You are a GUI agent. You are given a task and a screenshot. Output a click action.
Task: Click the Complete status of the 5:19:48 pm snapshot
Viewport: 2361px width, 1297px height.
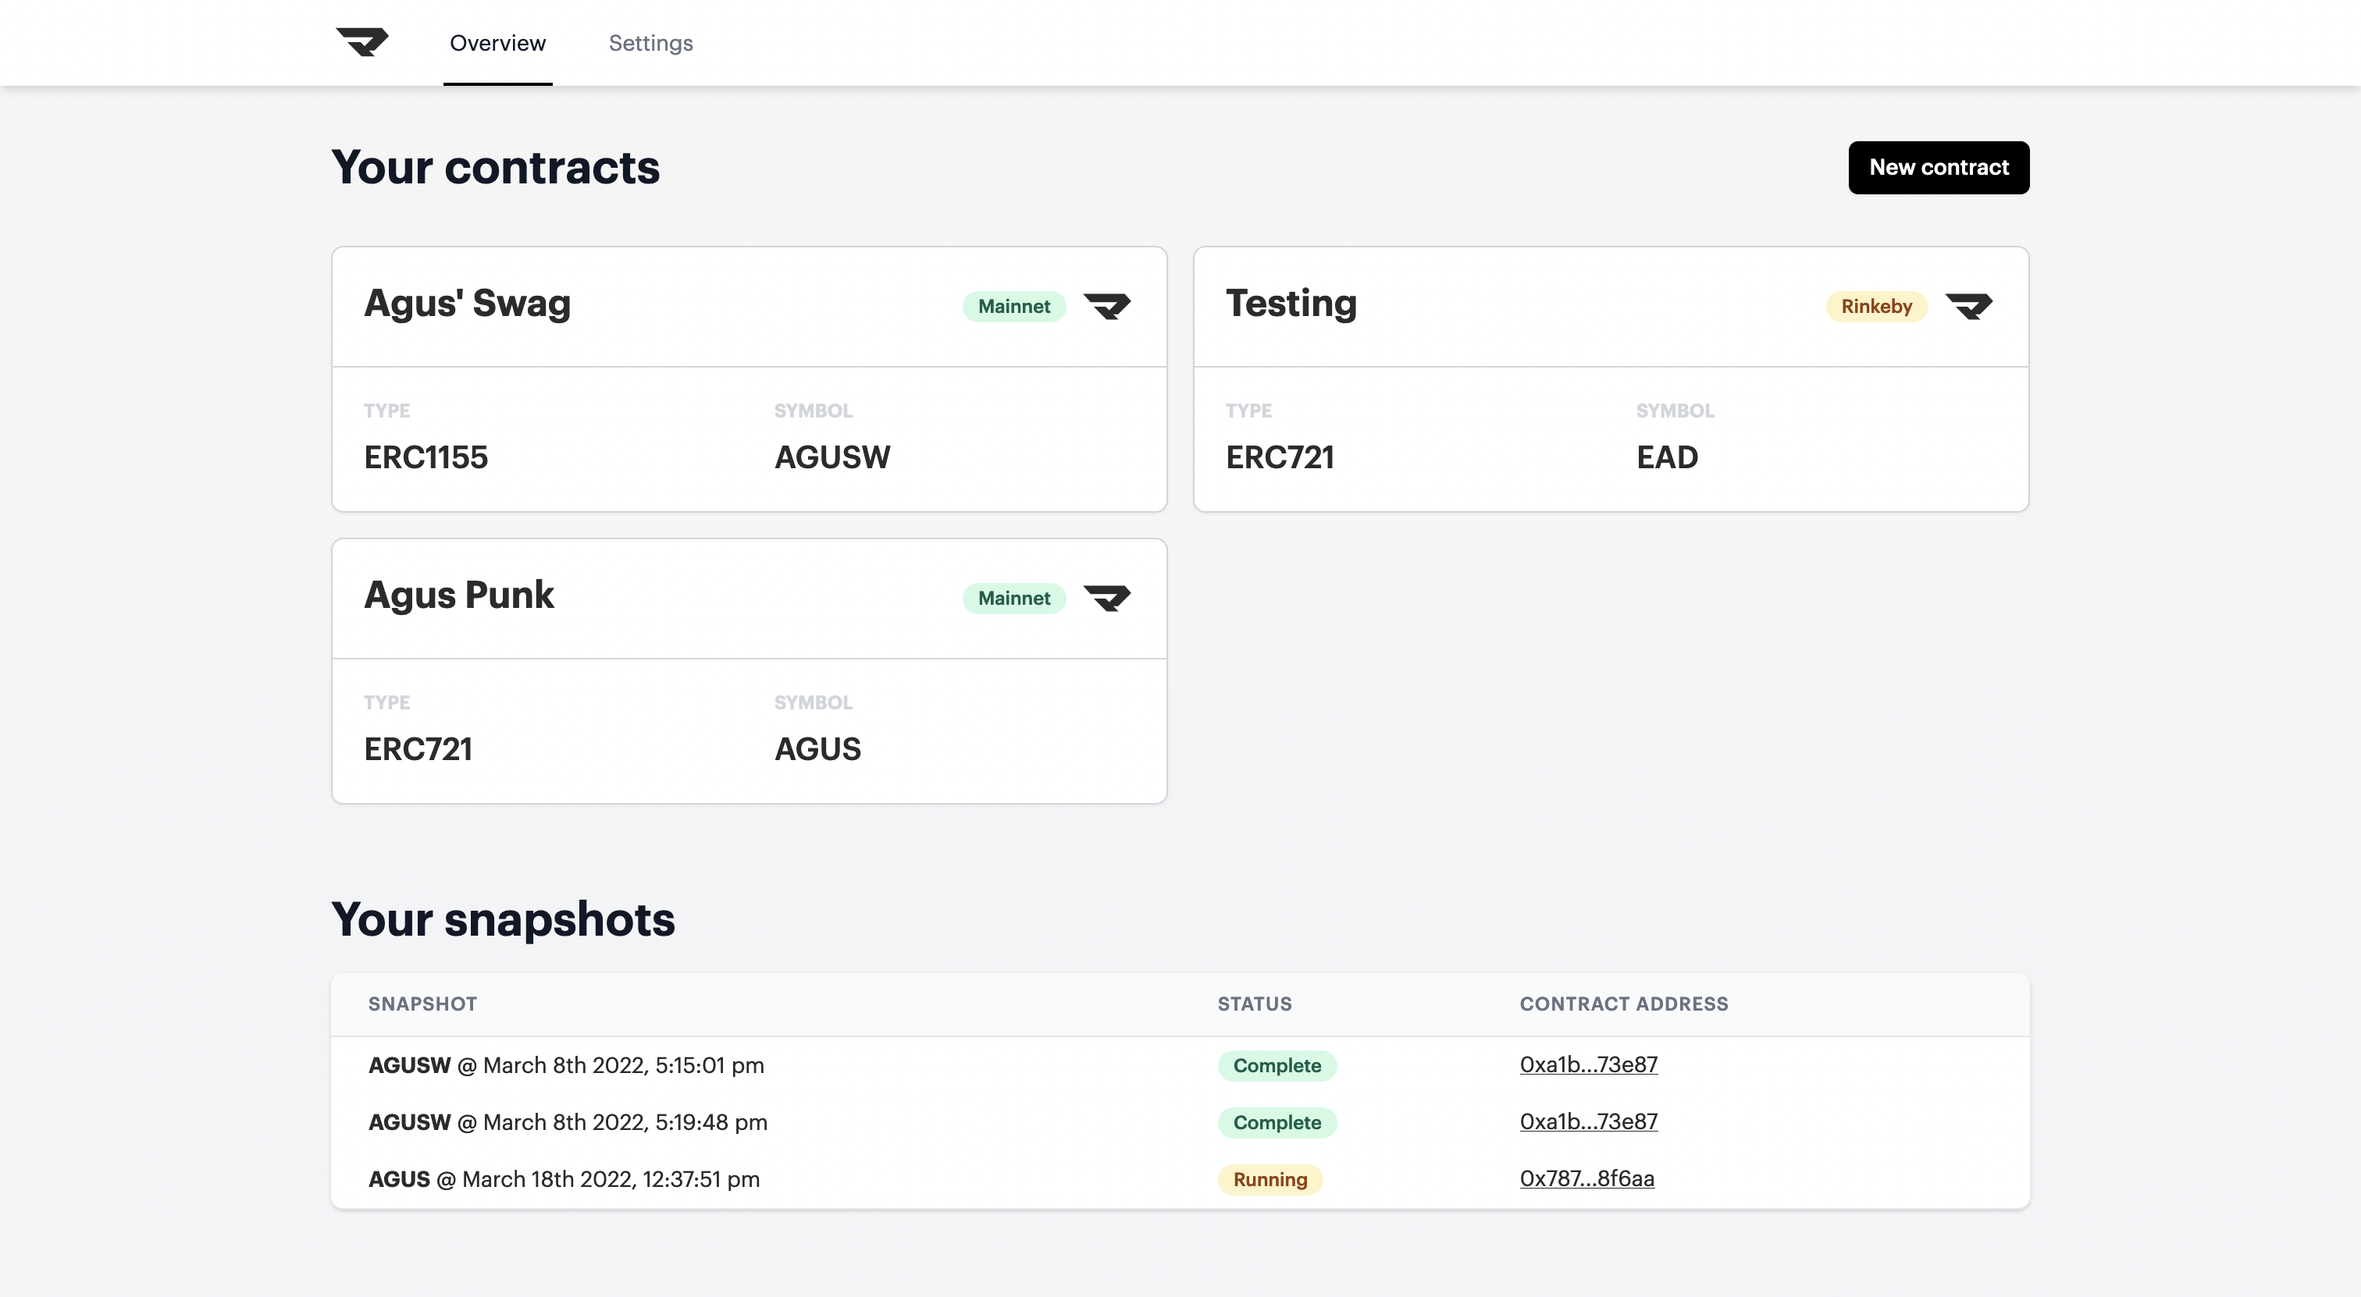(1277, 1123)
